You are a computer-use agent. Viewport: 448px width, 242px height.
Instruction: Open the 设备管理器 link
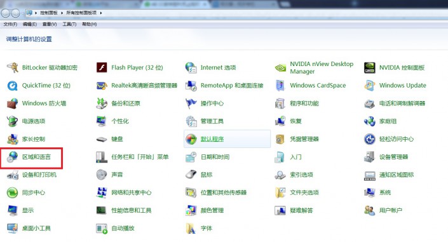click(x=393, y=157)
